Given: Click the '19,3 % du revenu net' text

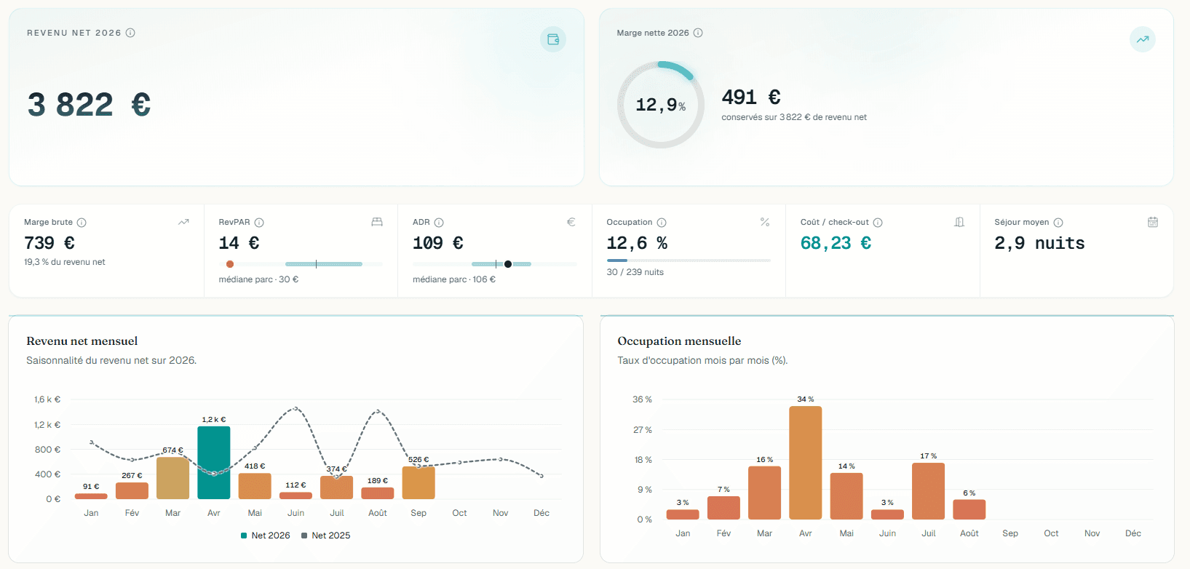Looking at the screenshot, I should (65, 262).
